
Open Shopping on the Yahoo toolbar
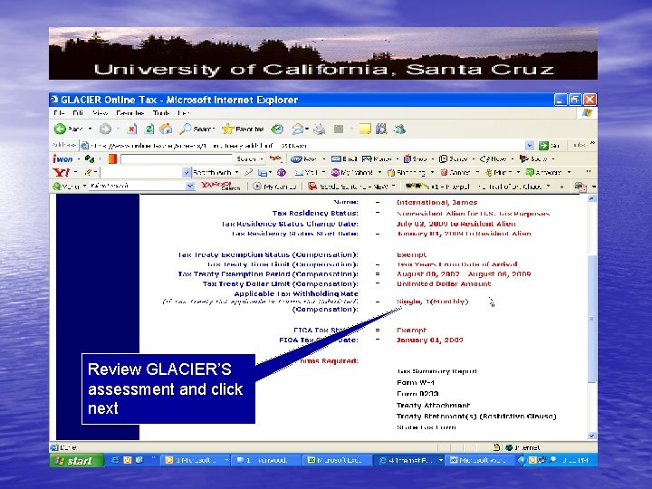coord(407,172)
